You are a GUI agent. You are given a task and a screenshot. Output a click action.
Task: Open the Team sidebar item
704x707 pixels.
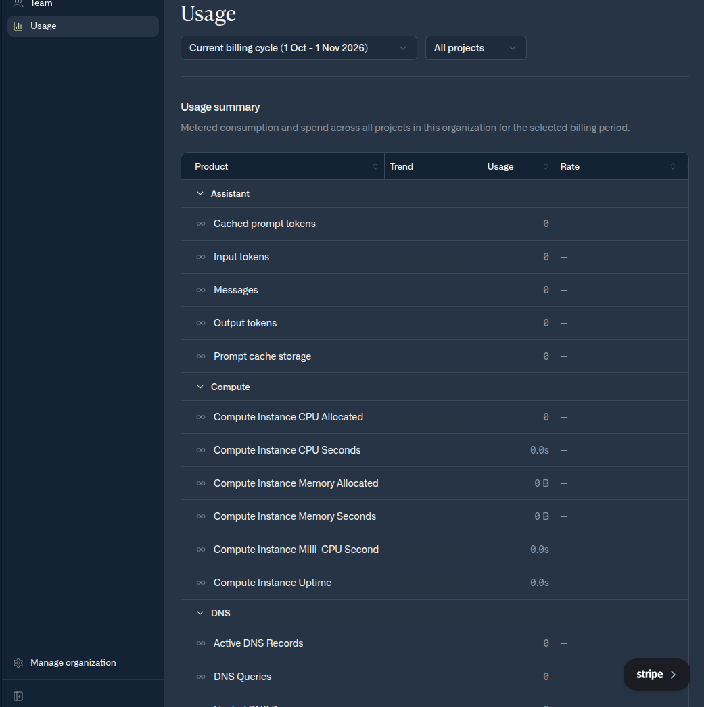tap(83, 4)
